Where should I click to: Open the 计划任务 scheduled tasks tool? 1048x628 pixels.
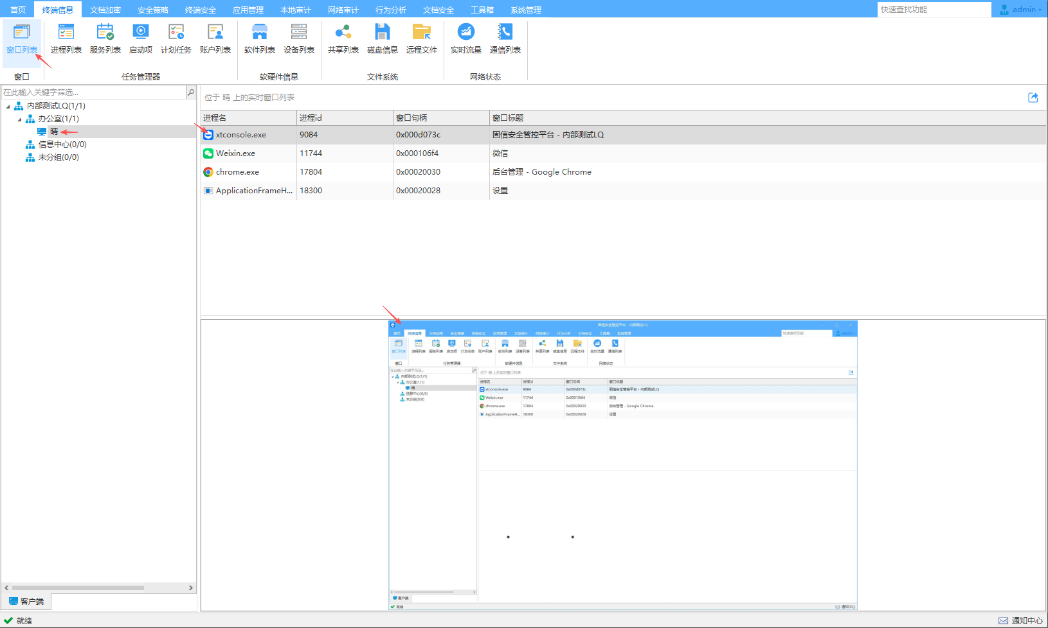coord(176,39)
